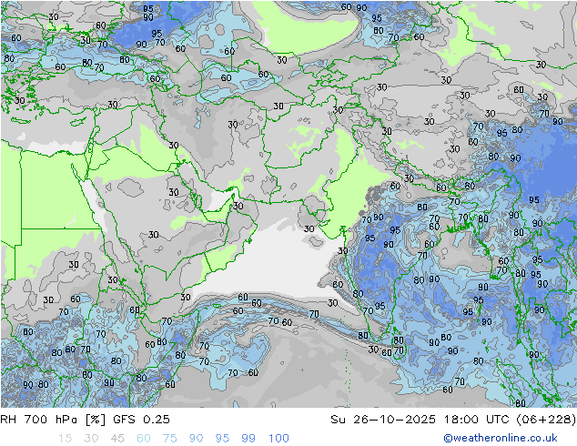Select legend value 99 in the color scale
The width and height of the screenshot is (577, 446).
point(248,438)
